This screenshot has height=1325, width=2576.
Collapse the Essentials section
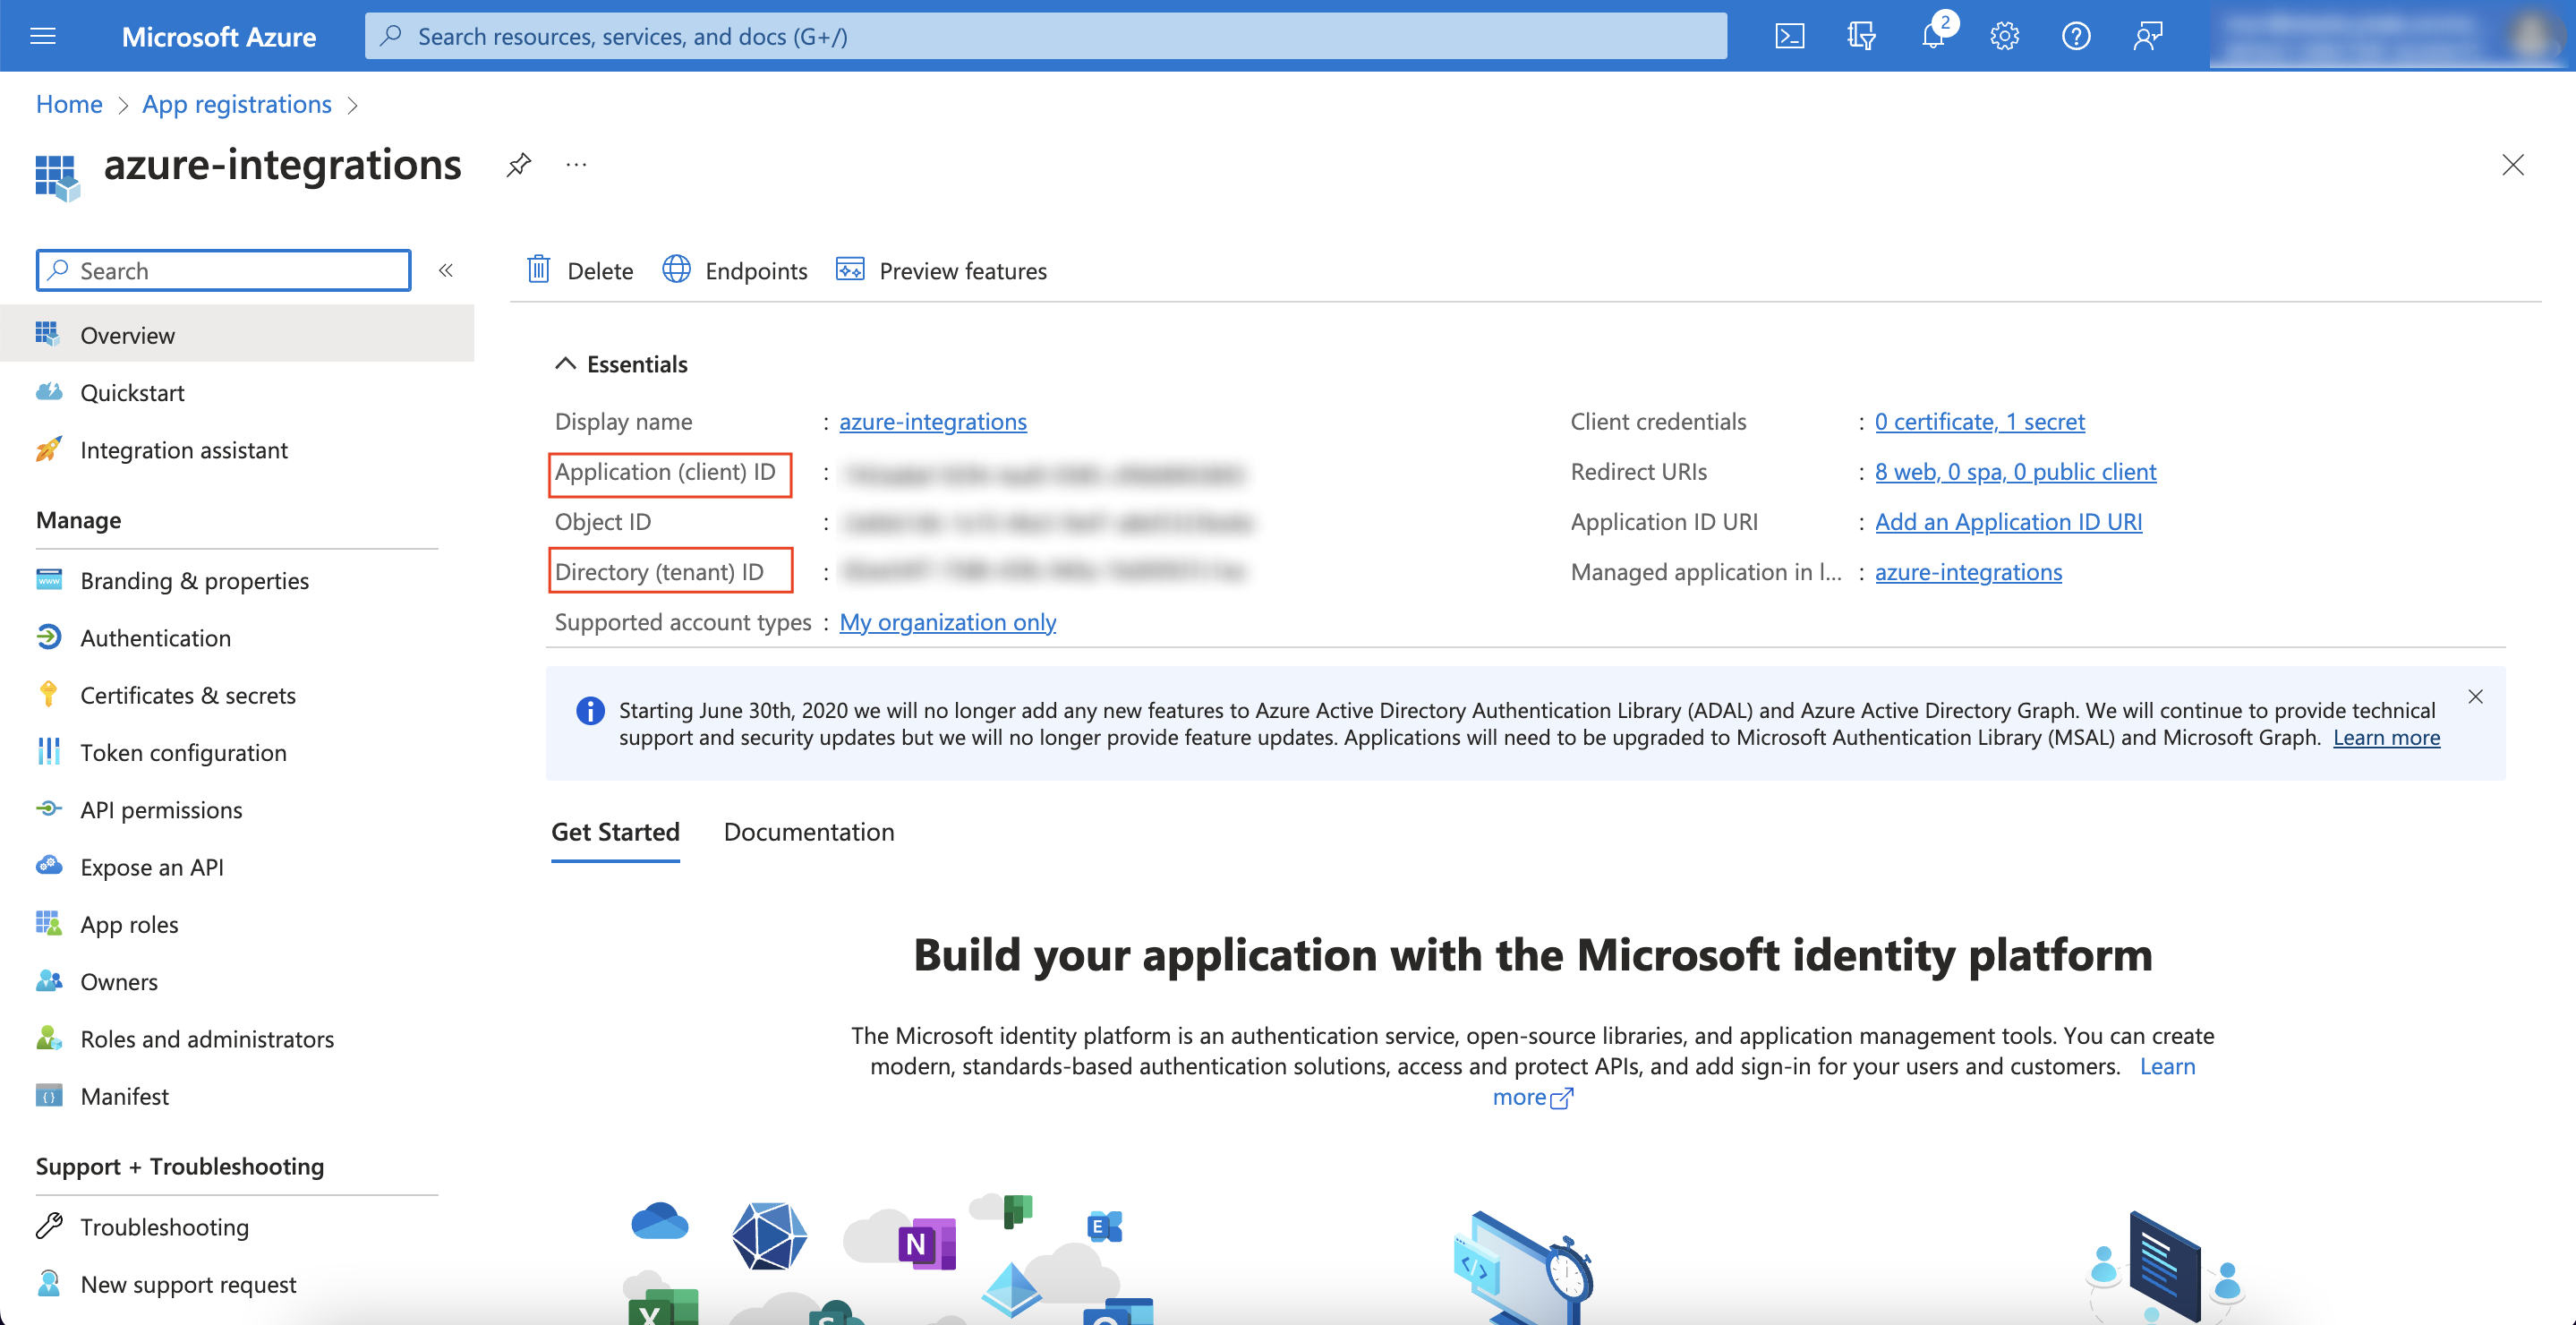point(565,363)
